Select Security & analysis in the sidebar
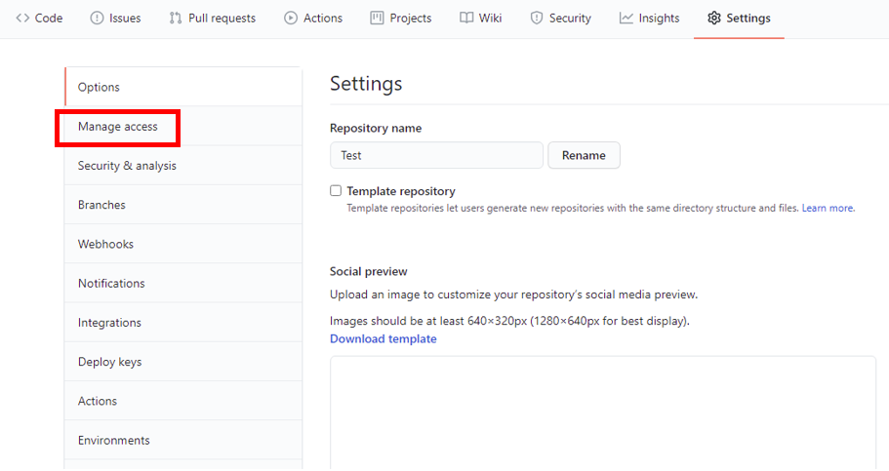The image size is (889, 471). pyautogui.click(x=127, y=166)
